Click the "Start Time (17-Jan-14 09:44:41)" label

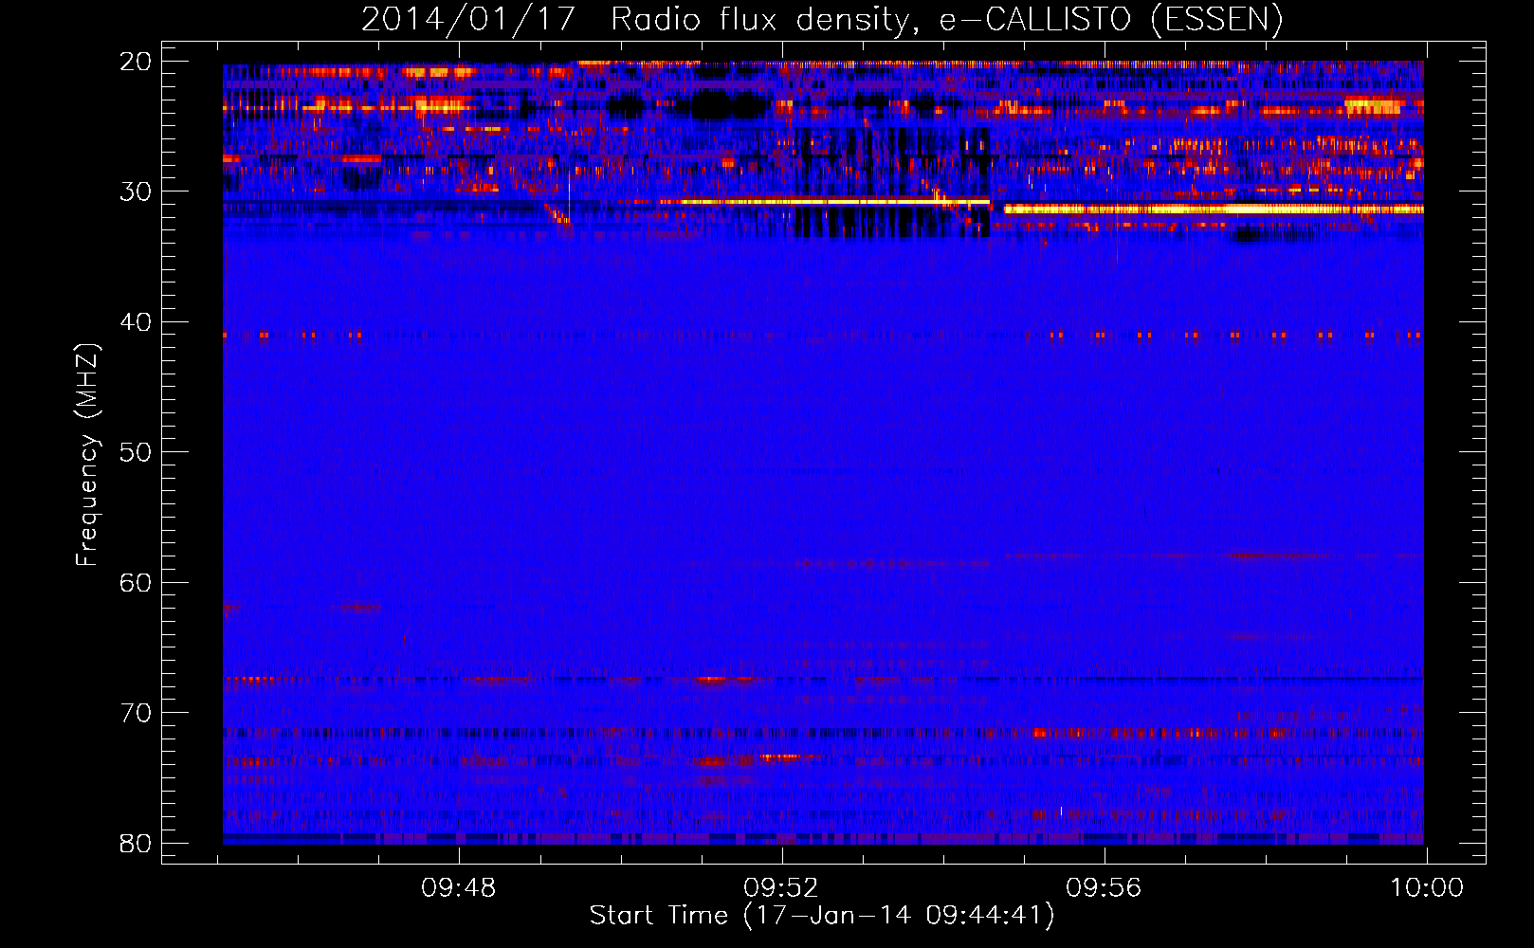point(822,916)
